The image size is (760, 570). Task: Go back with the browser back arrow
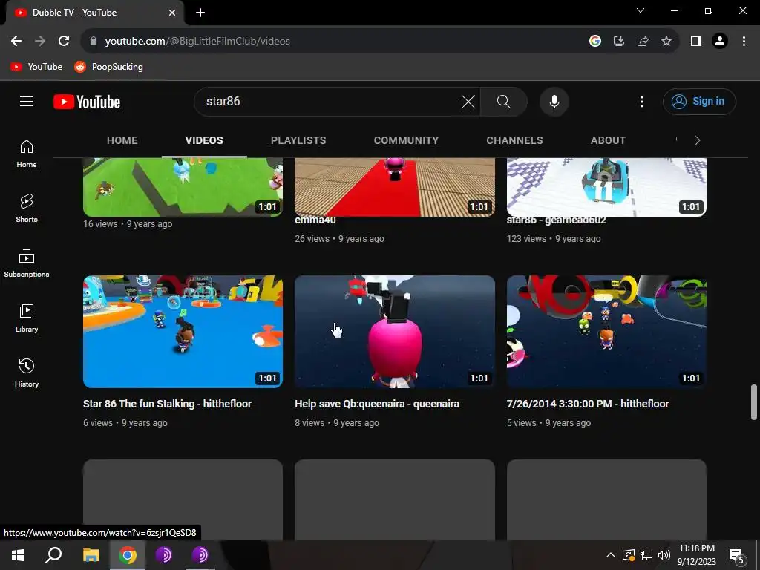(16, 42)
